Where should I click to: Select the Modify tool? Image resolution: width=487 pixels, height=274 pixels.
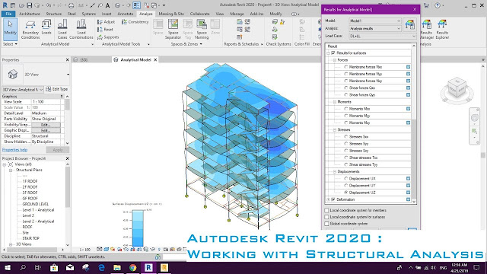tap(10, 29)
